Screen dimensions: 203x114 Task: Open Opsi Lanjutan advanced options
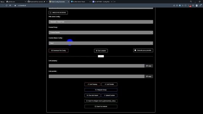[101, 51]
